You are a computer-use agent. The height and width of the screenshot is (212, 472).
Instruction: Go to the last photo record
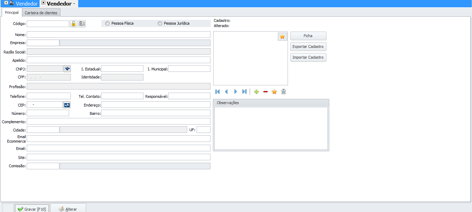tap(245, 92)
